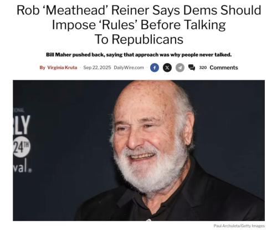Click the Paul Archuleta/Getty Images credit
Image resolution: width=277 pixels, height=230 pixels.
coord(239,226)
